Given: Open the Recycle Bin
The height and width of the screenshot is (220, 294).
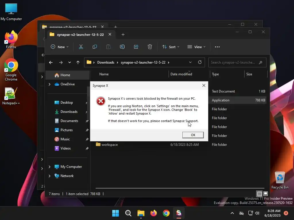Looking at the screenshot, I should pyautogui.click(x=280, y=180).
